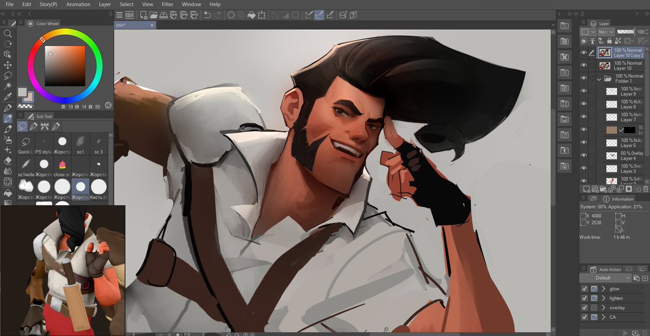650x336 pixels.
Task: Select the Lasso selection tool
Action: click(x=8, y=76)
